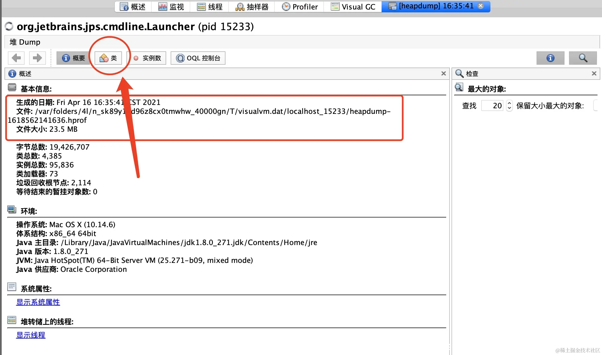The image size is (602, 355).
Task: Switch to 实例数 instances view
Action: (148, 58)
